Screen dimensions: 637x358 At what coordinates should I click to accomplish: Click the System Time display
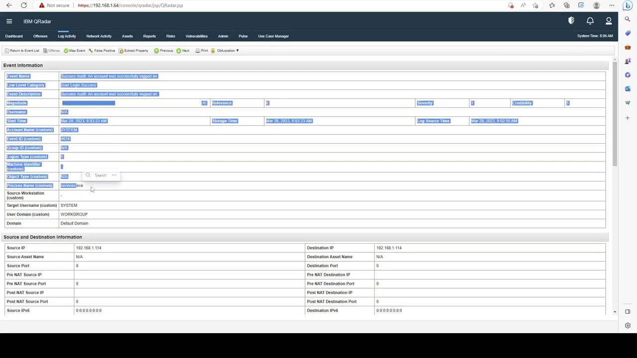pos(595,36)
